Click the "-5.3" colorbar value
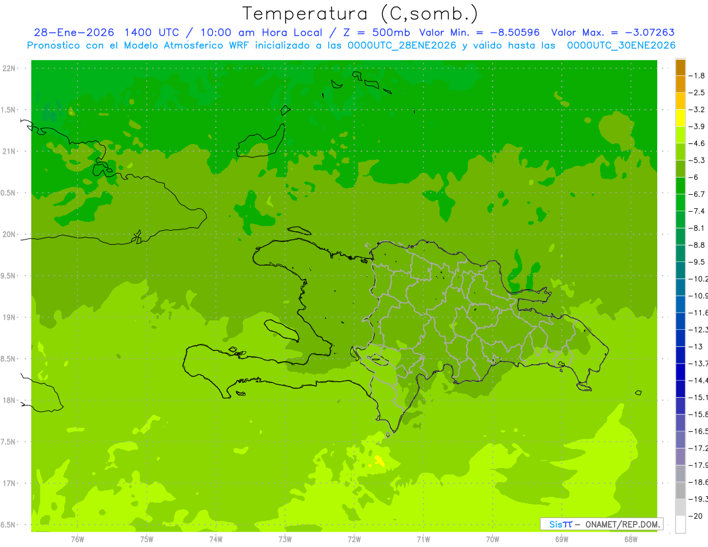This screenshot has height=547, width=708. click(697, 161)
